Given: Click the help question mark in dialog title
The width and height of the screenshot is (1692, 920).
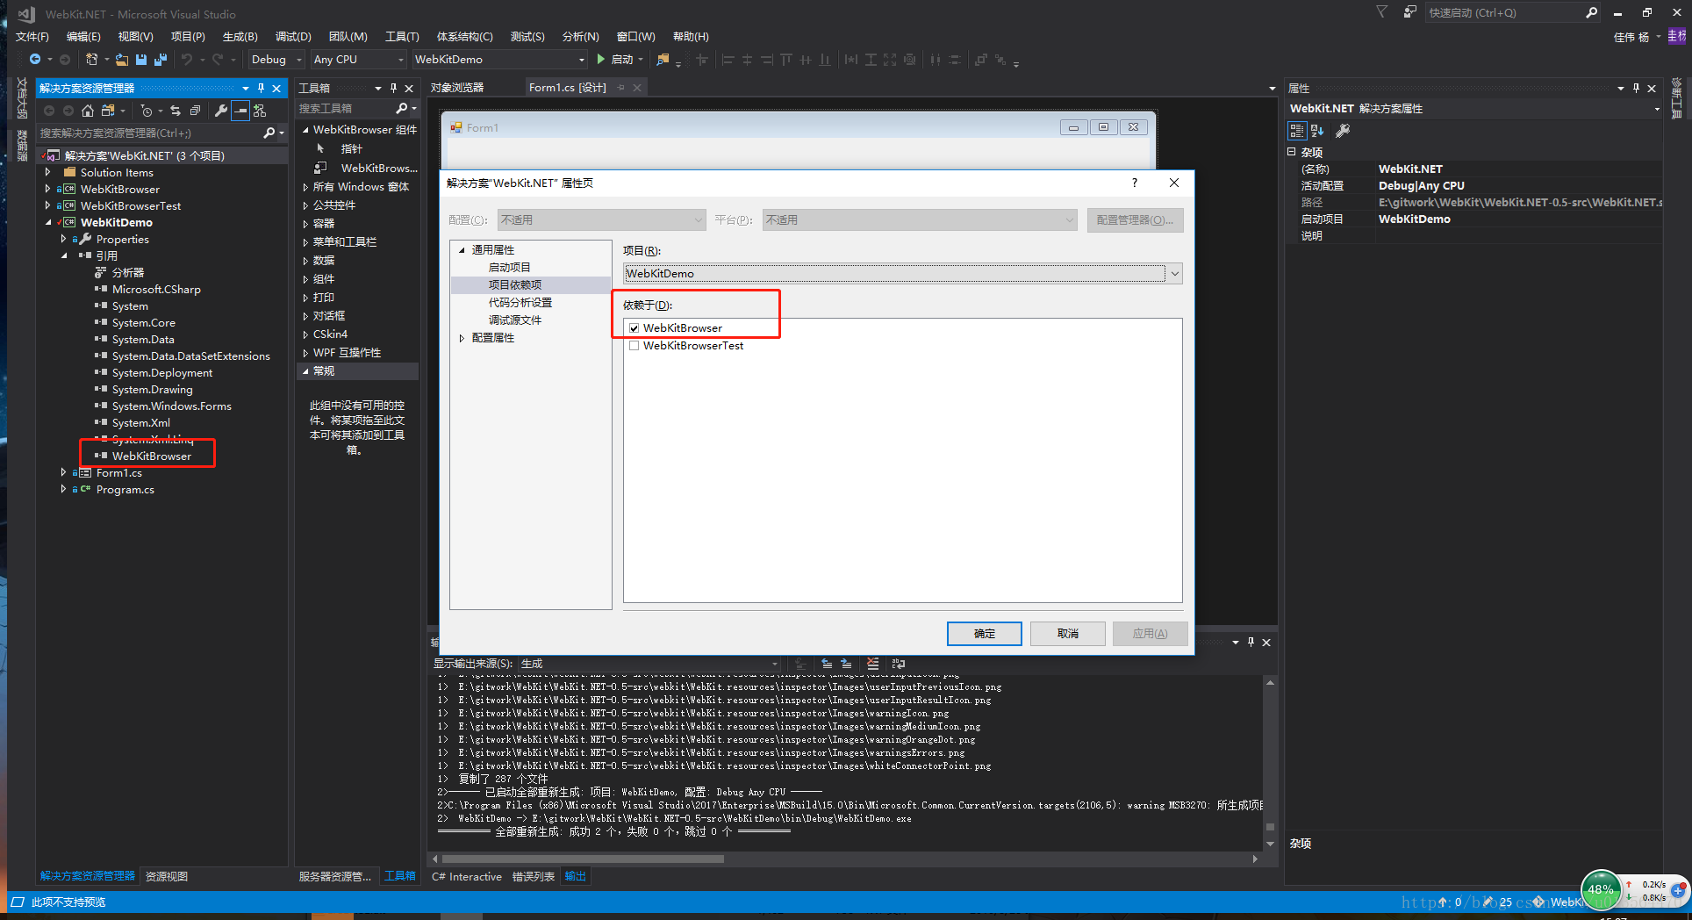Looking at the screenshot, I should click(x=1134, y=183).
